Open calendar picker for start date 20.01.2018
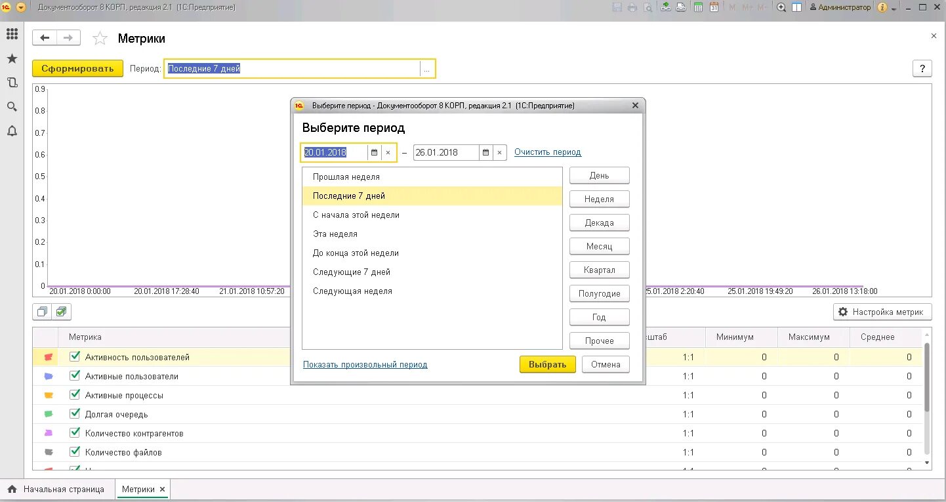 374,152
